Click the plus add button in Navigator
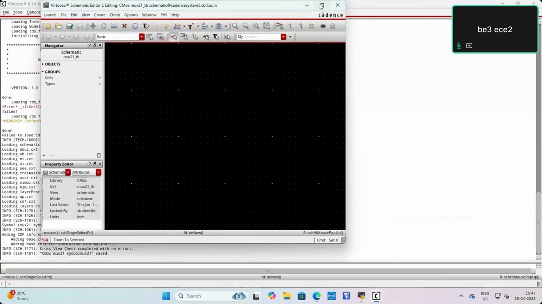Screen dimensions: 542x304 [44, 155]
